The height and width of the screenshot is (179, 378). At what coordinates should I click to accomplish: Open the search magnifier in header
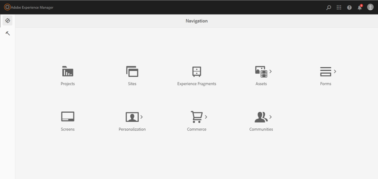coord(329,8)
